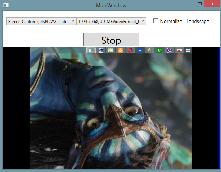Maximize the MainWindow window

[200, 4]
